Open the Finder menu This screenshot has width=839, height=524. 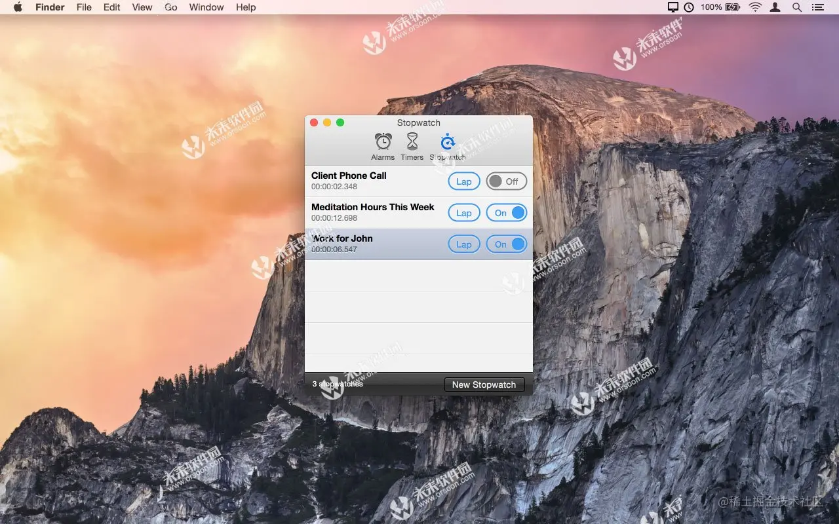click(x=50, y=7)
